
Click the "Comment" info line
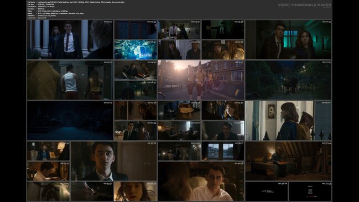[37, 18]
